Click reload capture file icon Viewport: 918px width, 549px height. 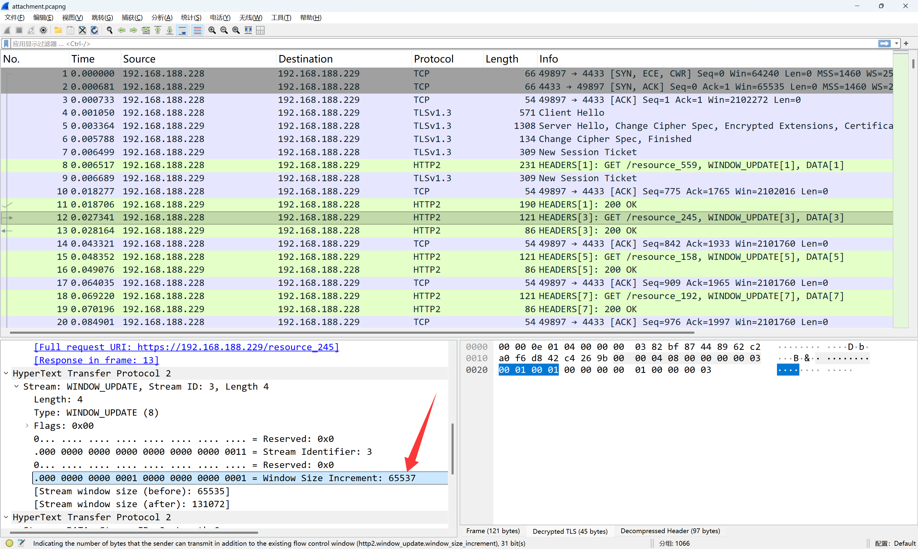[95, 30]
